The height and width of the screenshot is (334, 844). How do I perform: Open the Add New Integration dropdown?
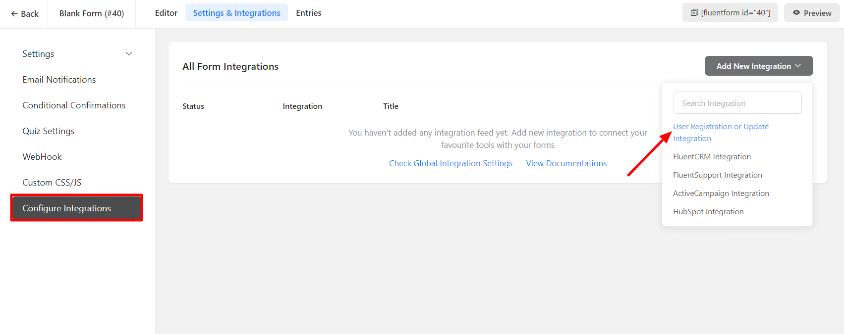point(758,66)
